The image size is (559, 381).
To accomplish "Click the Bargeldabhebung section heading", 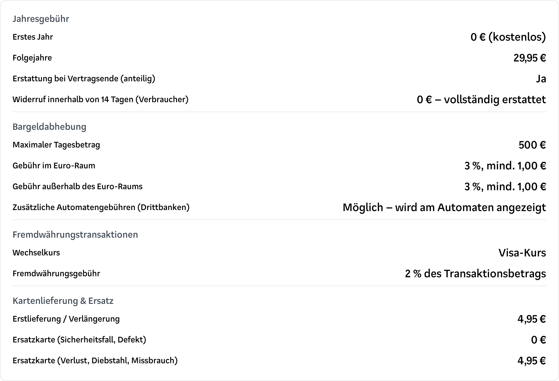I will tap(49, 127).
